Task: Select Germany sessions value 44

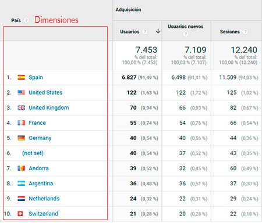Action: (x=233, y=138)
